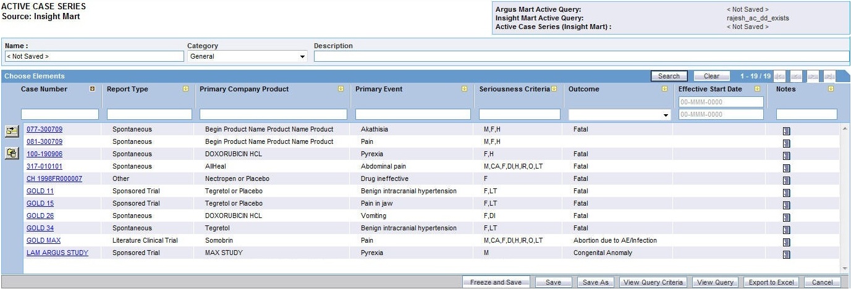Image resolution: width=851 pixels, height=289 pixels.
Task: Click the scroll up arrow of case list
Action: tap(845, 128)
